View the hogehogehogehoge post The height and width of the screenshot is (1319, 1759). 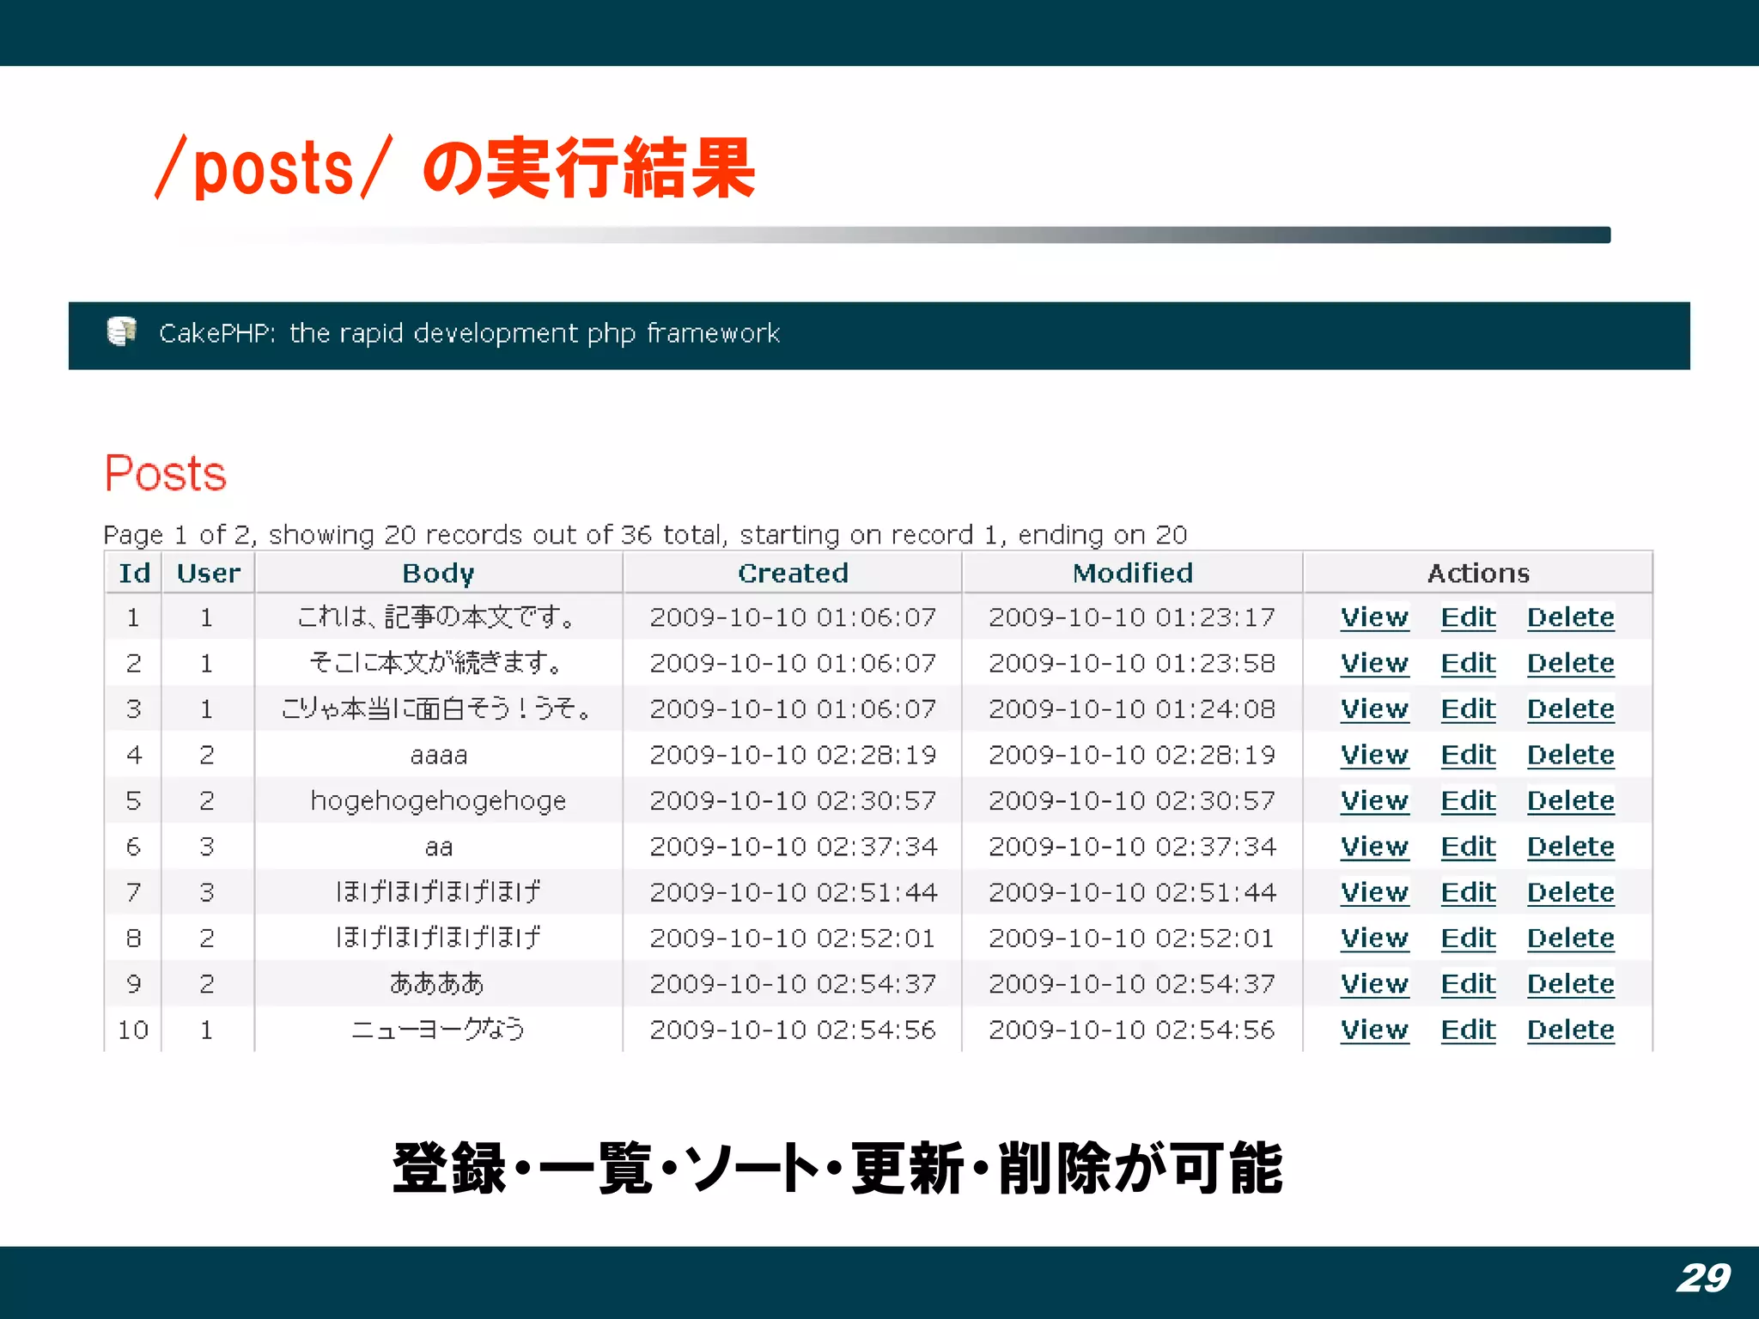pyautogui.click(x=1374, y=800)
